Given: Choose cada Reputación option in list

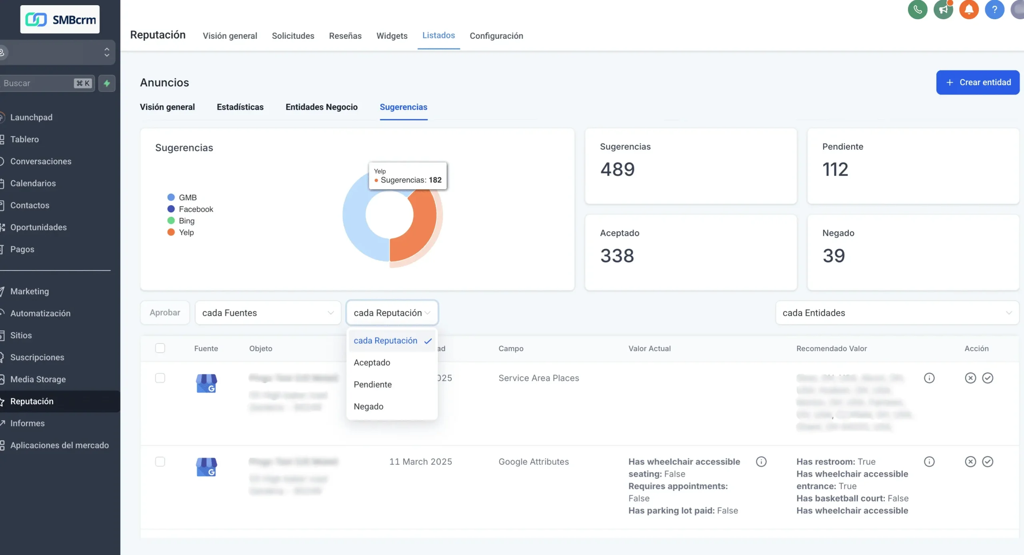Looking at the screenshot, I should (x=392, y=341).
